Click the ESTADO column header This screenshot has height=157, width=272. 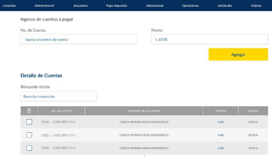[253, 111]
